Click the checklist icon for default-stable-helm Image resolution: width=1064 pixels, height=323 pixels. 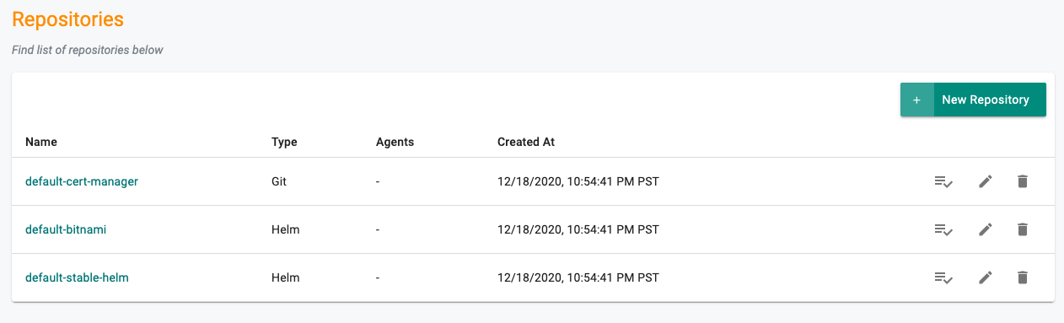pos(943,277)
